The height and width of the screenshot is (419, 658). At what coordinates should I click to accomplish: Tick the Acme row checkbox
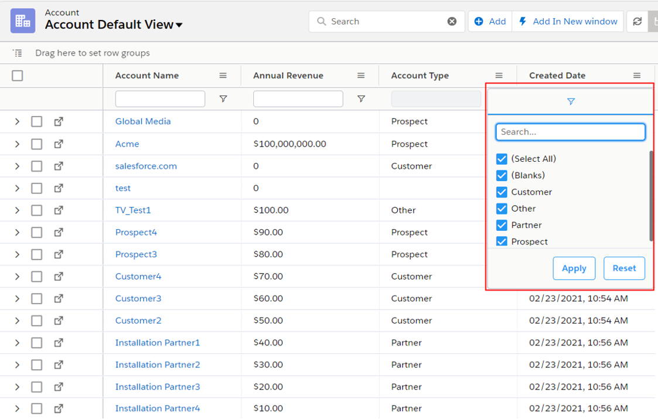coord(36,144)
